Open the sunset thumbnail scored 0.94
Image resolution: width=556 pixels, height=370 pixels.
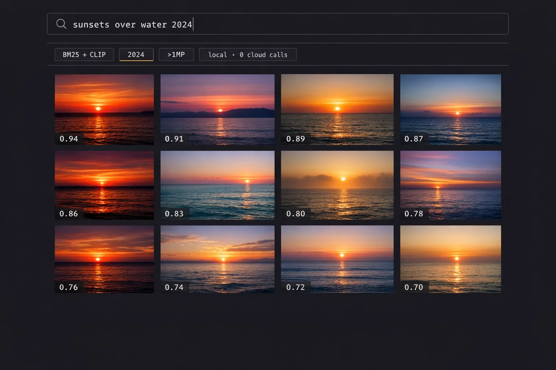(104, 109)
